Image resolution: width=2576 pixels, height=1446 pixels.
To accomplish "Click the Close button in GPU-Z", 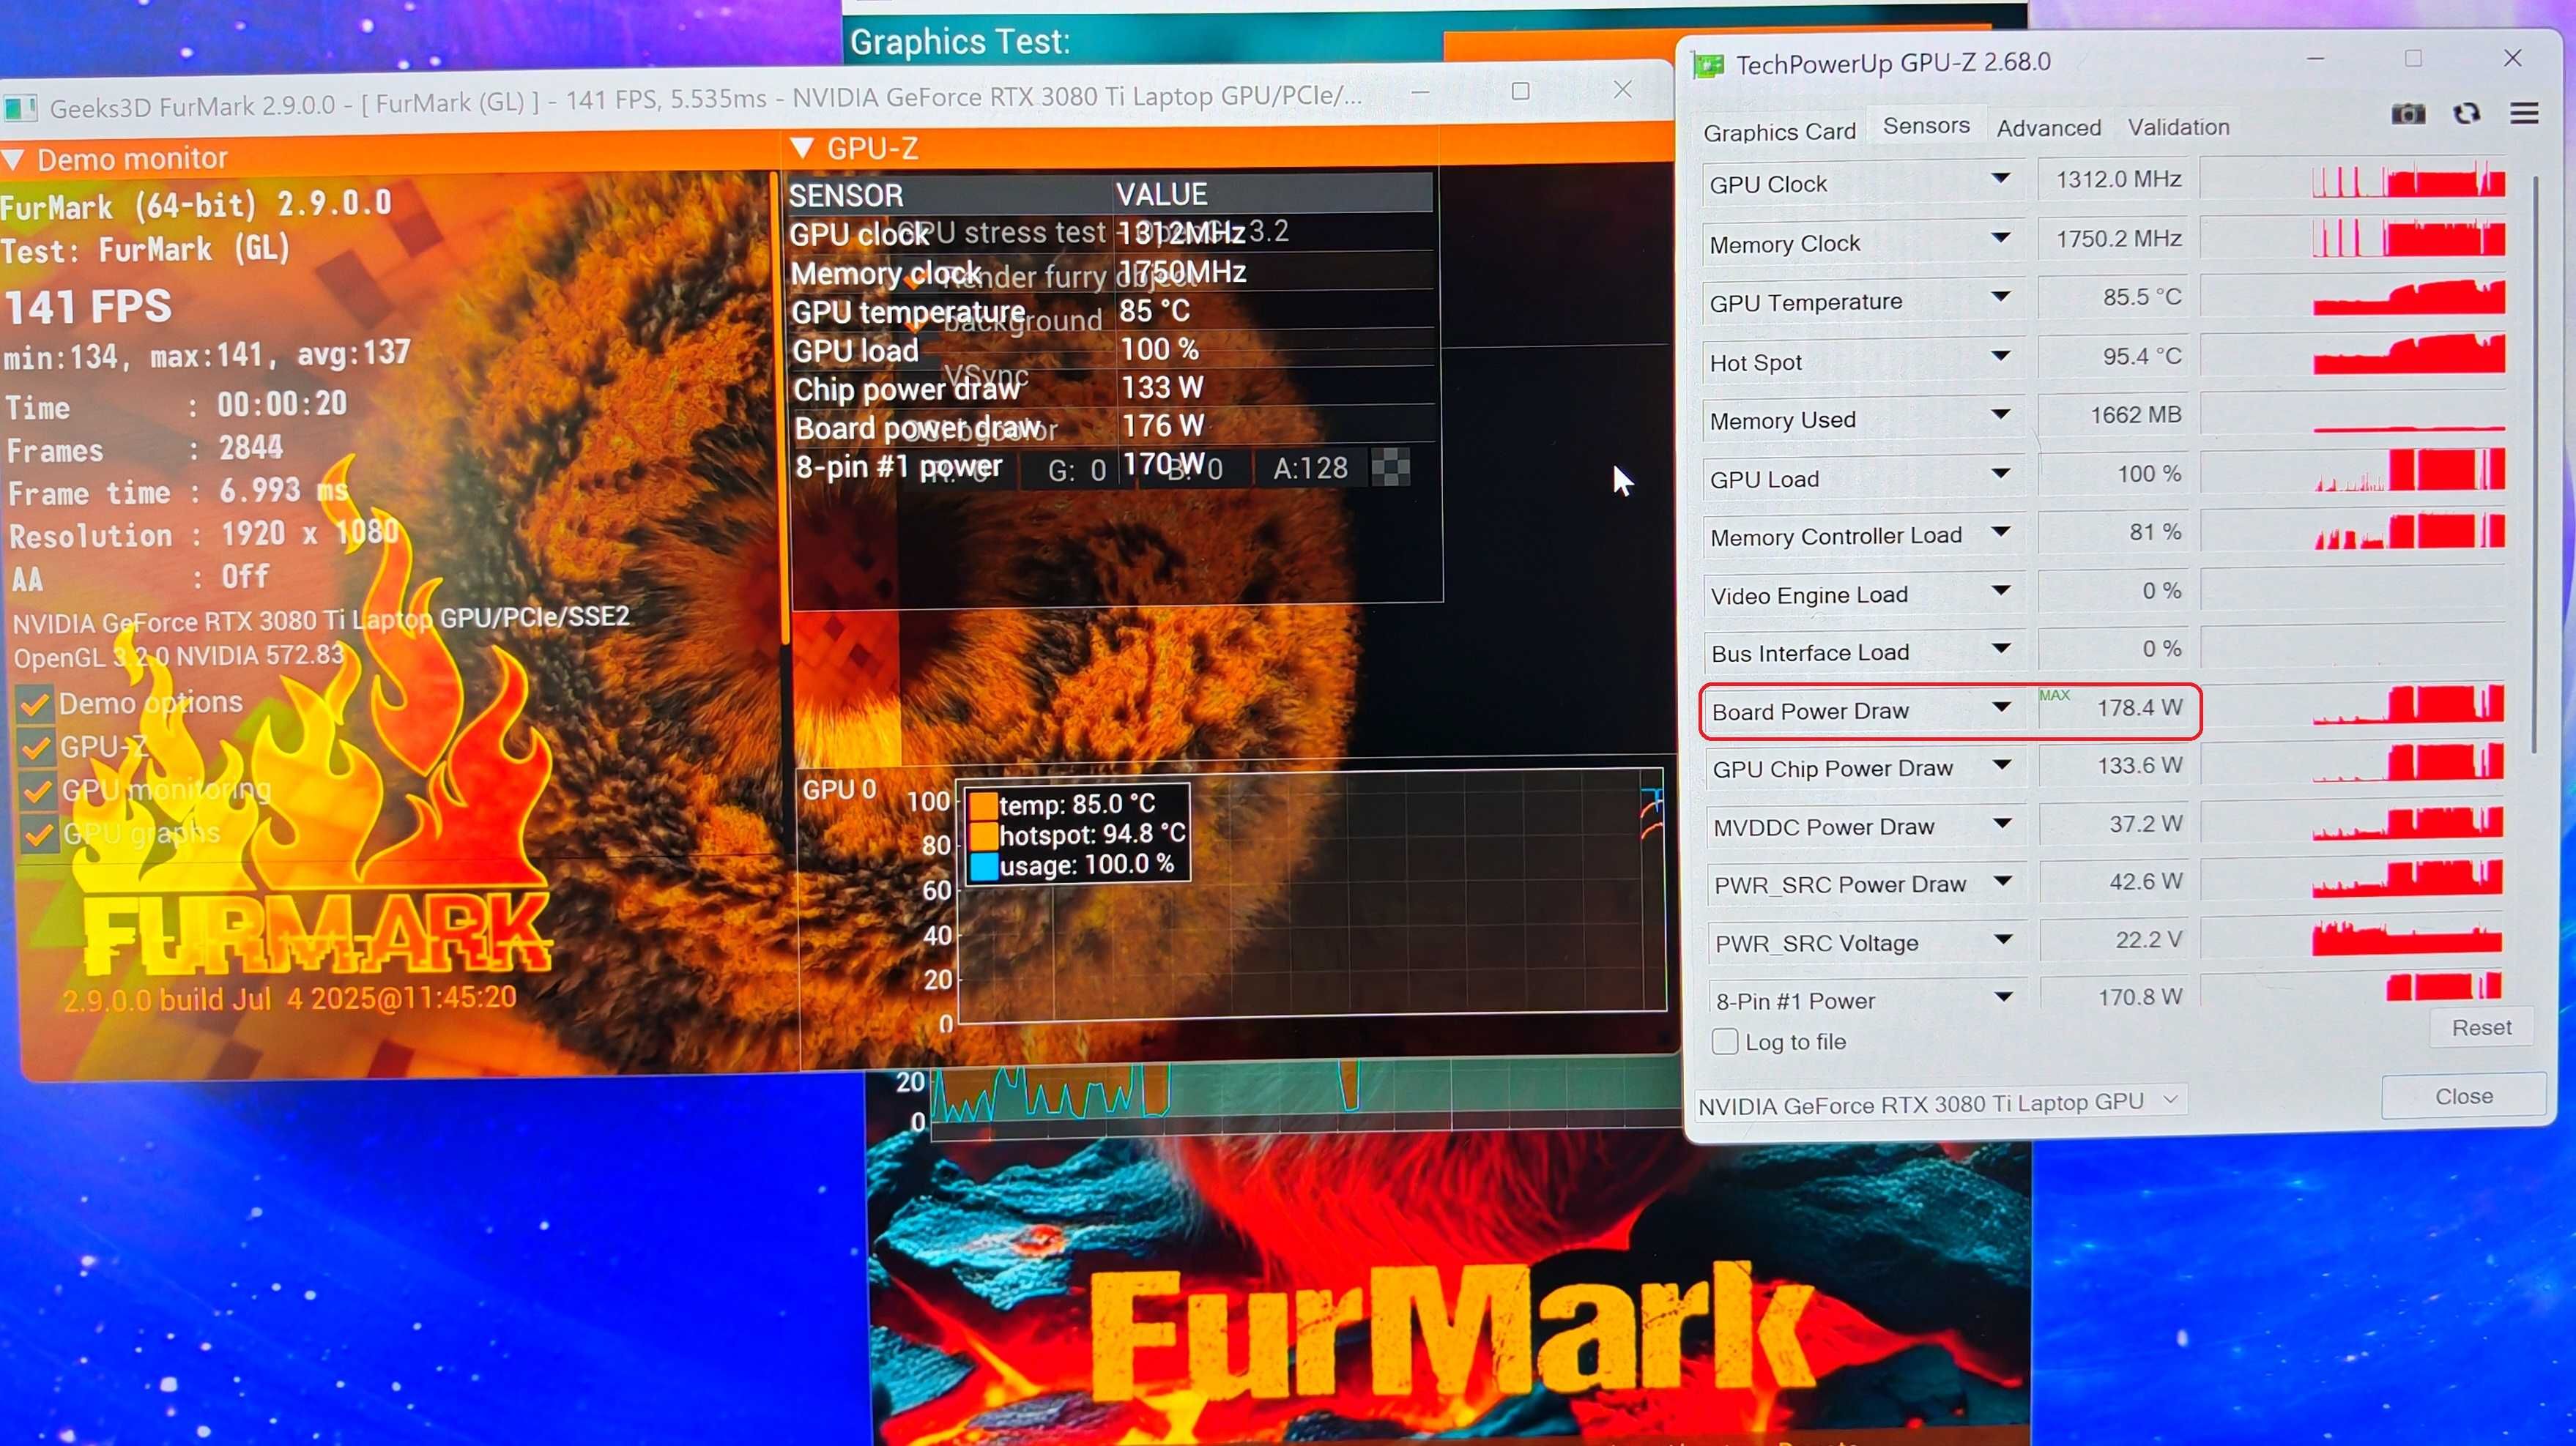I will 2463,1096.
